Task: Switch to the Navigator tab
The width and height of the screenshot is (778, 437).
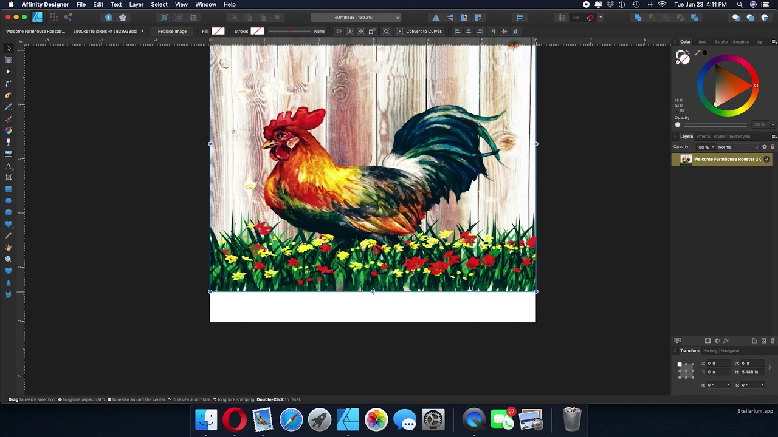Action: click(730, 350)
